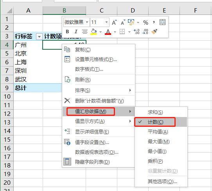Click the format painter brush icon

click(x=154, y=32)
